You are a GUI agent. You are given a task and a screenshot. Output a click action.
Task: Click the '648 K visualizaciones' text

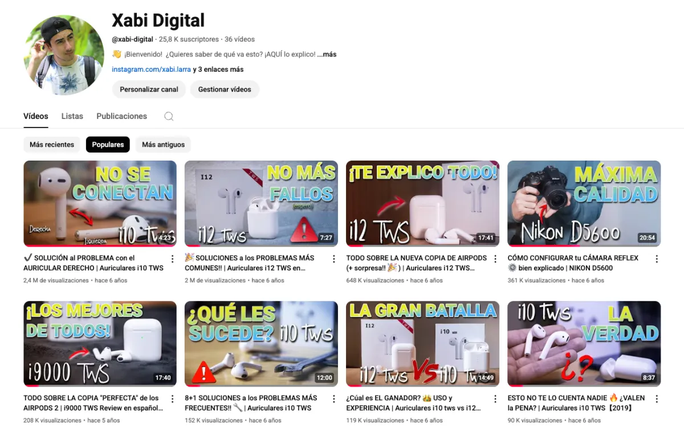(375, 280)
